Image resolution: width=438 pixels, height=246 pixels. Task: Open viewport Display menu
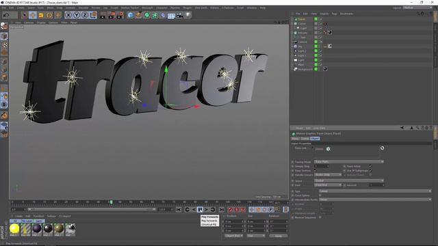41,23
